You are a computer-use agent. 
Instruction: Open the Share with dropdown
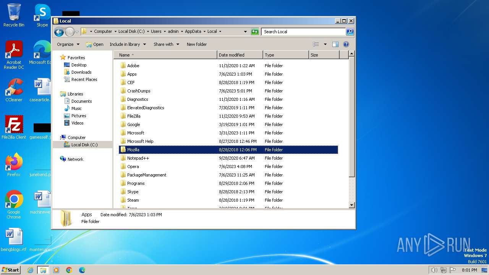tap(166, 44)
